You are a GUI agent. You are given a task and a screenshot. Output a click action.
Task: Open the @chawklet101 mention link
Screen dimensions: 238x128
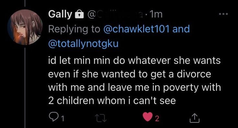(x=136, y=29)
